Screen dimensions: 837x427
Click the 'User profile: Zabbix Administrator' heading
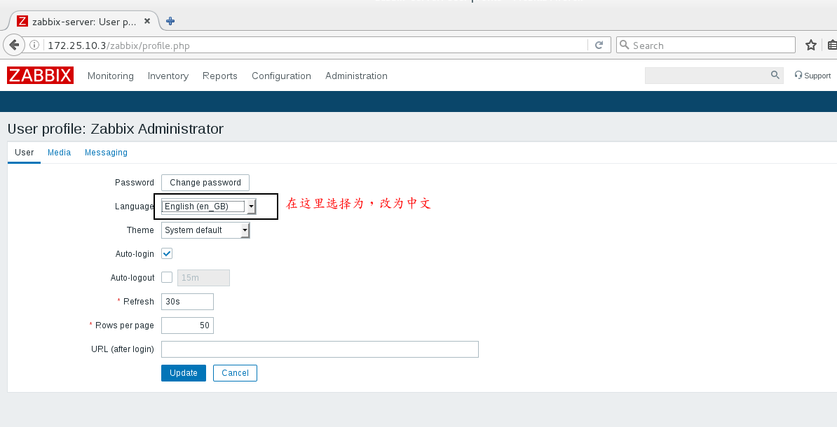pyautogui.click(x=115, y=129)
